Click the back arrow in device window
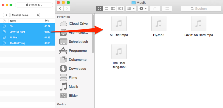The image size is (223, 108). pyautogui.click(x=6, y=15)
